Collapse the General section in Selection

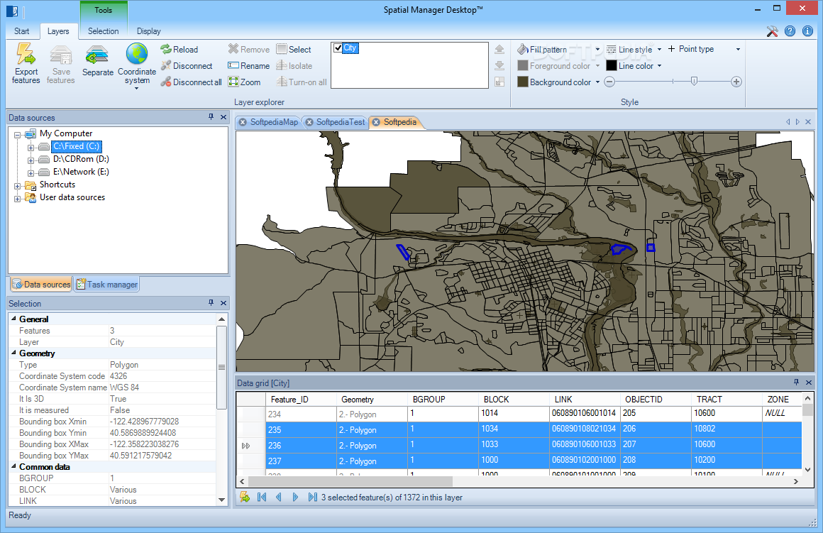[13, 319]
